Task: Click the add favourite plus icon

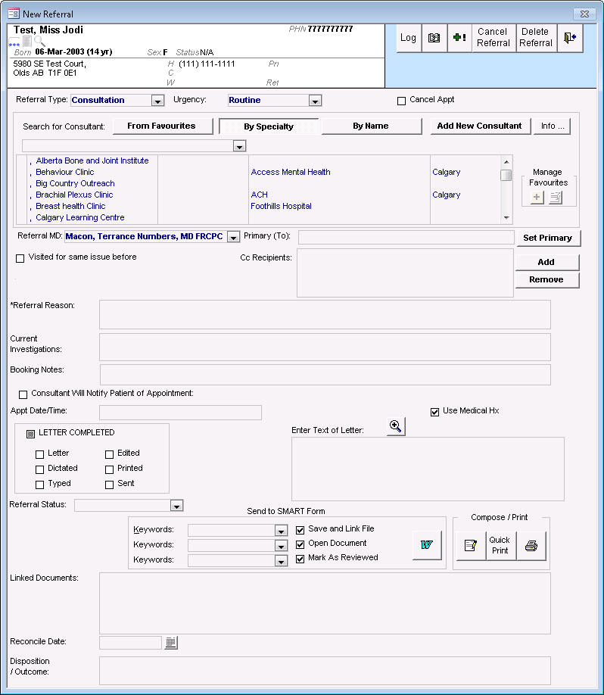Action: point(537,198)
